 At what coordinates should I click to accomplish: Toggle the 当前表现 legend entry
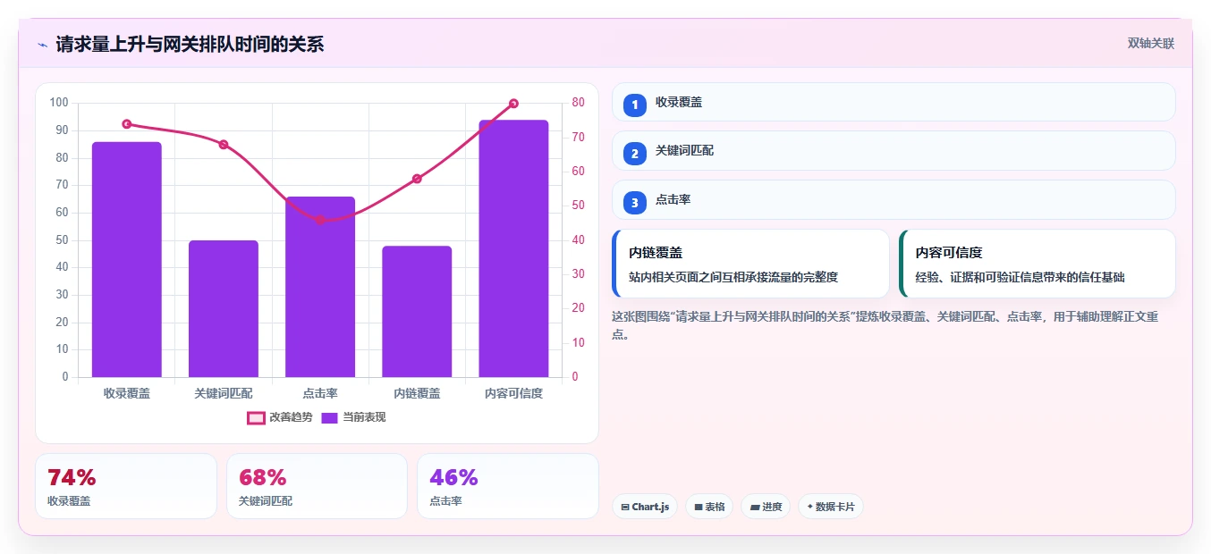(x=353, y=417)
